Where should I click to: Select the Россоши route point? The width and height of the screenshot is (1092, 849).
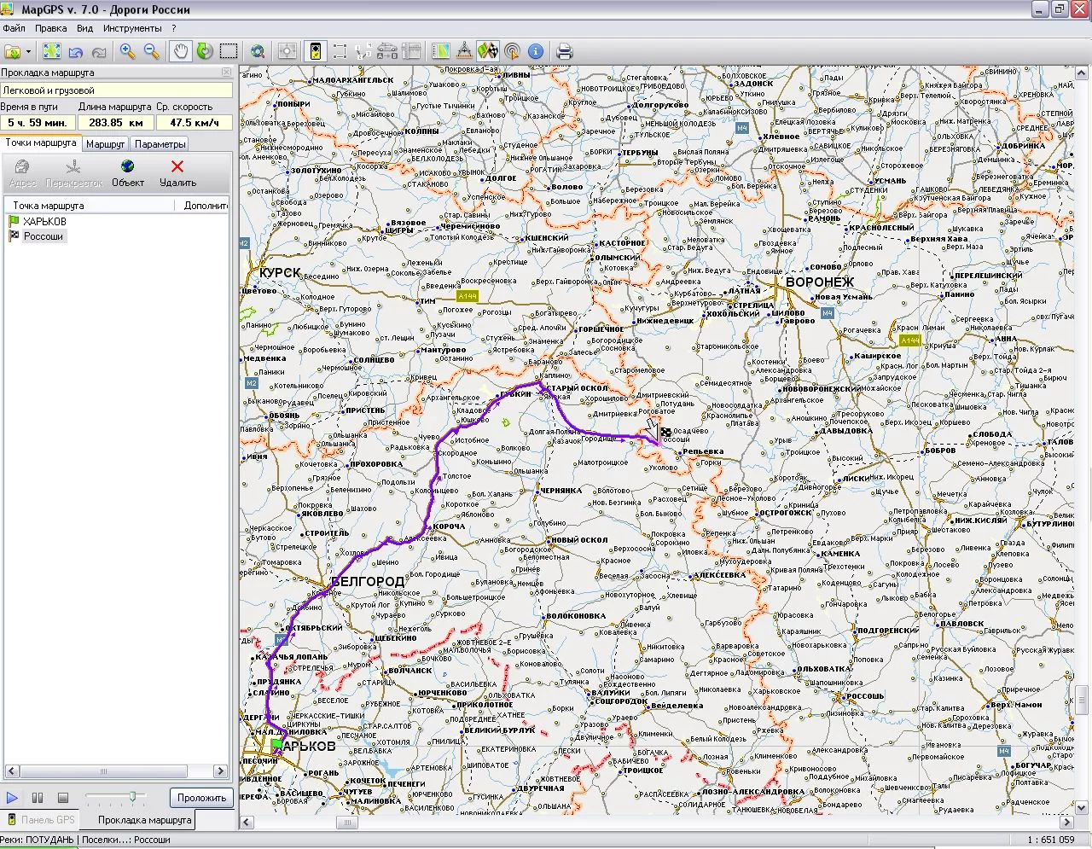coord(43,236)
